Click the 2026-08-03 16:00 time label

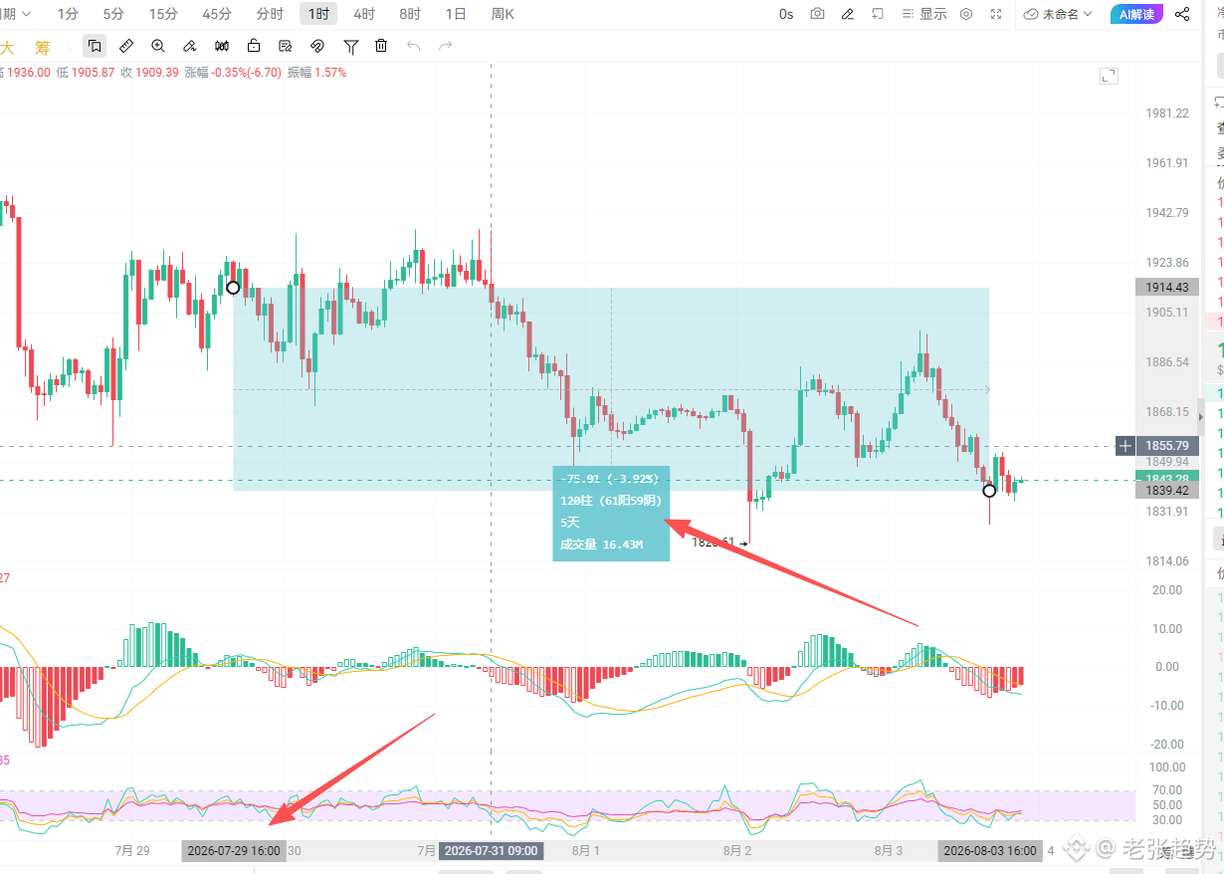pos(989,851)
